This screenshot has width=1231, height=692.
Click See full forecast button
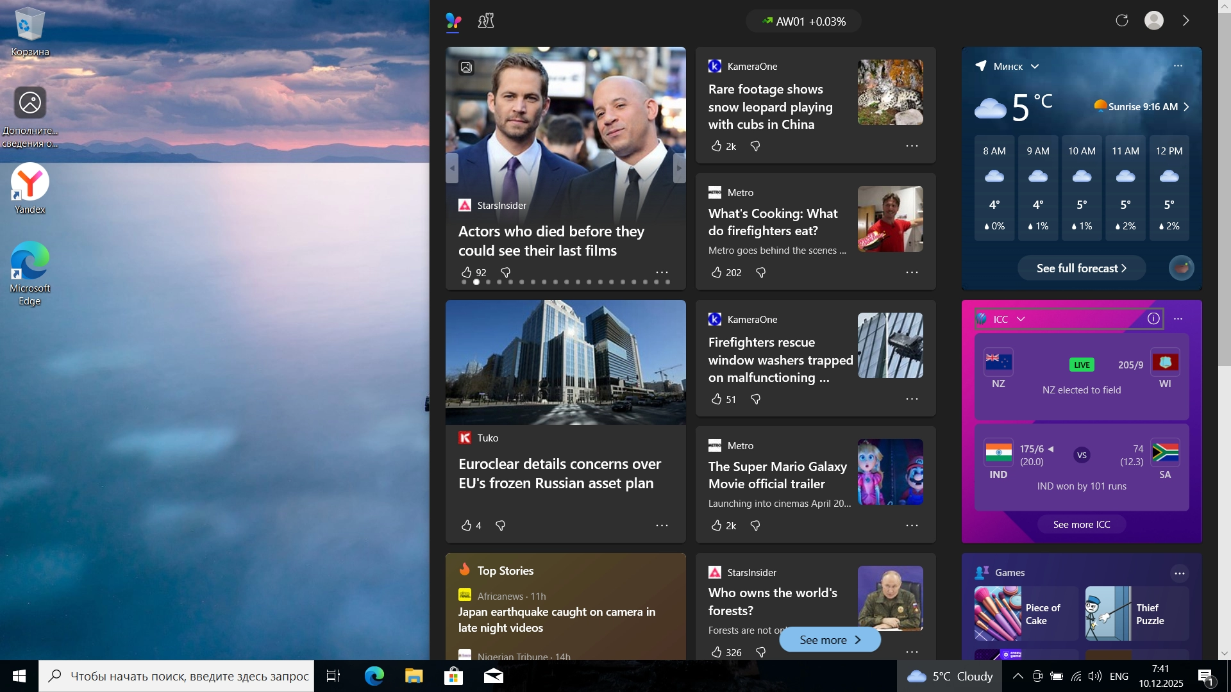[1081, 268]
